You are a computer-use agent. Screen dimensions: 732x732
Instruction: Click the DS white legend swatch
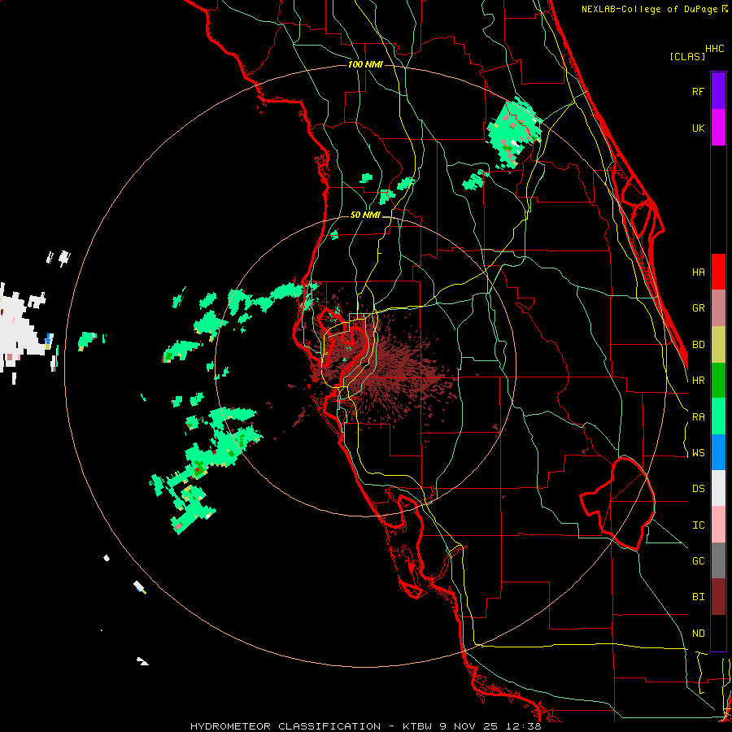coord(718,488)
